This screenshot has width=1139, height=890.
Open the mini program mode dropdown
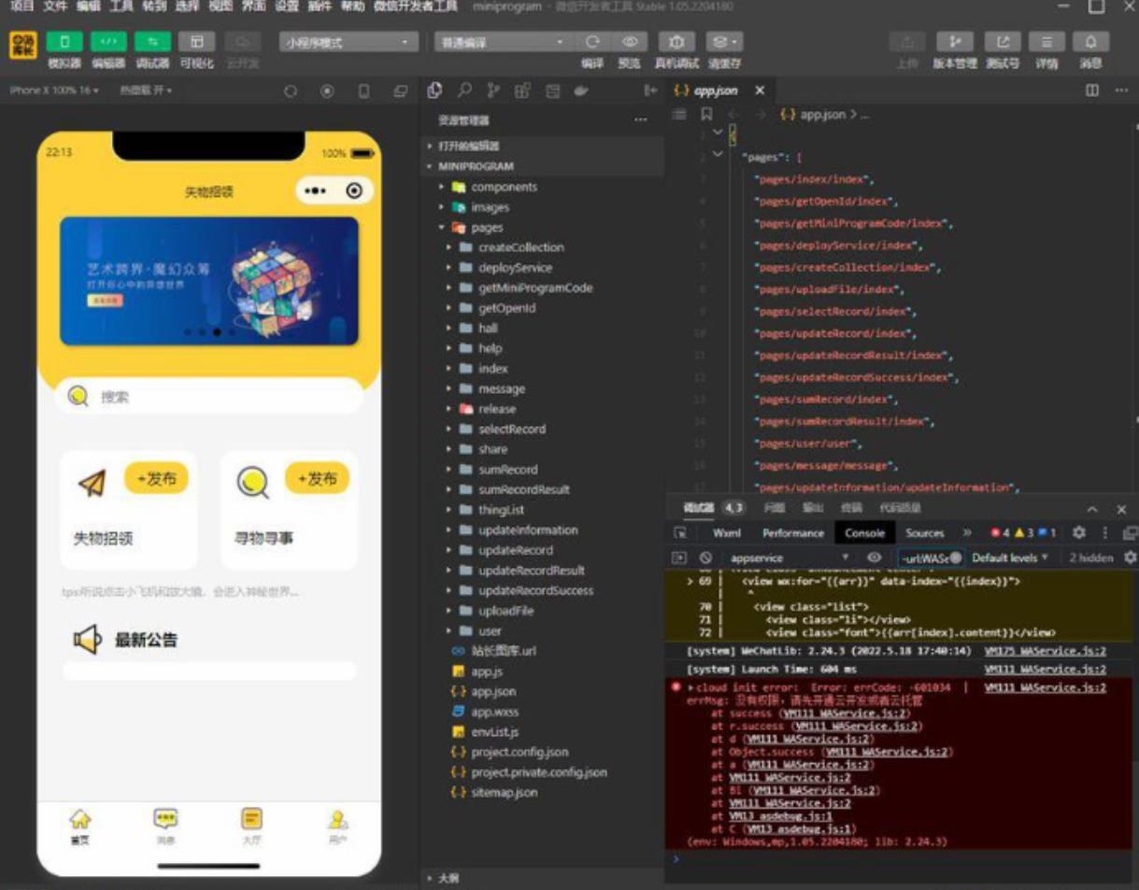(x=348, y=42)
